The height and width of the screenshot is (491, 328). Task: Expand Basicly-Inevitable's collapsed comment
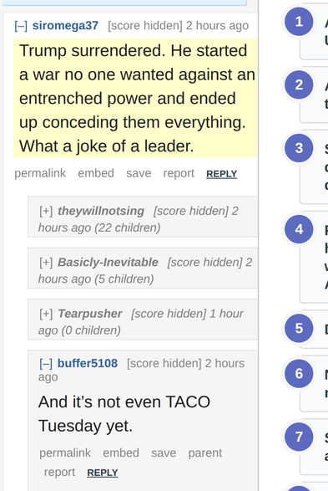pyautogui.click(x=46, y=263)
